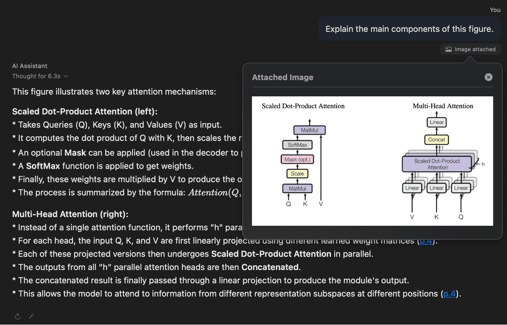Click the Image attached chip
507x325 pixels.
[x=470, y=49]
